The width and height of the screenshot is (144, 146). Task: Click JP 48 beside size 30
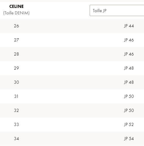[129, 82]
